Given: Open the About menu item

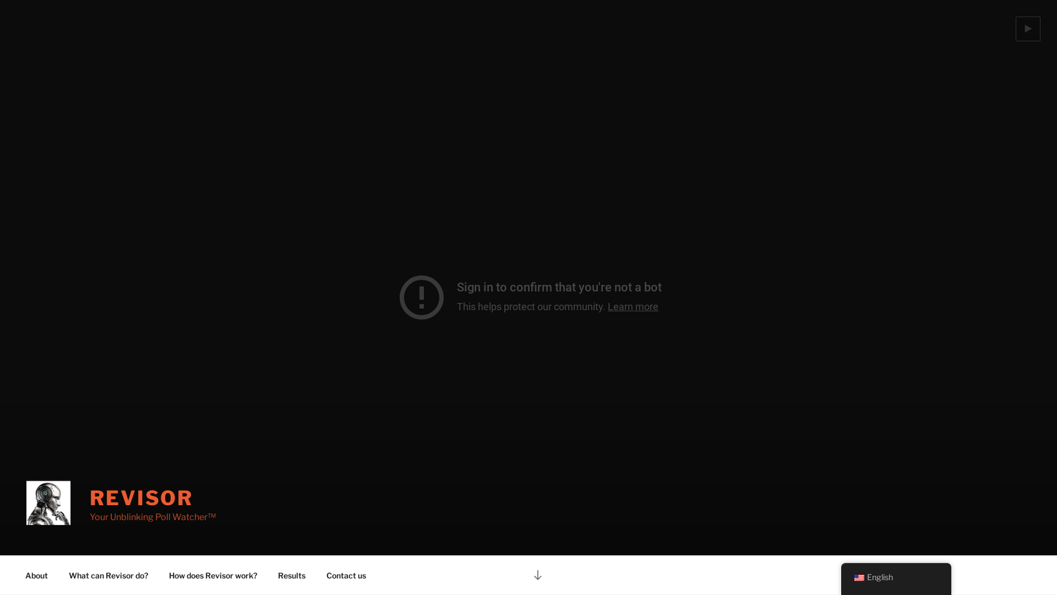Looking at the screenshot, I should (x=36, y=576).
